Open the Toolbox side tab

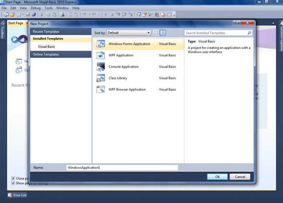click(x=2, y=30)
